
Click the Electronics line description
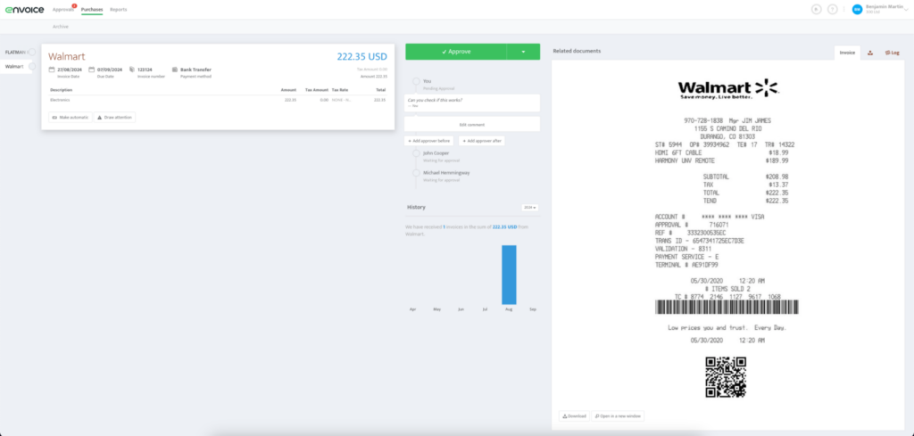pos(60,100)
